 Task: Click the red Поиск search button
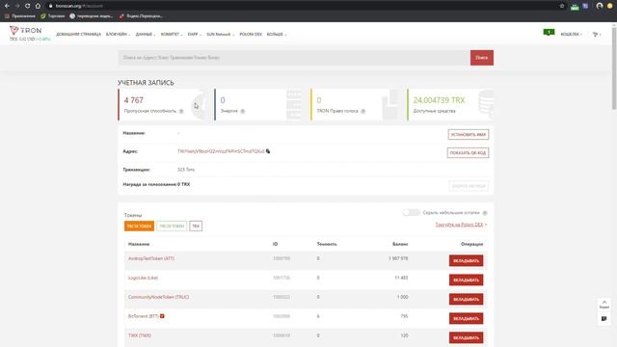click(482, 58)
